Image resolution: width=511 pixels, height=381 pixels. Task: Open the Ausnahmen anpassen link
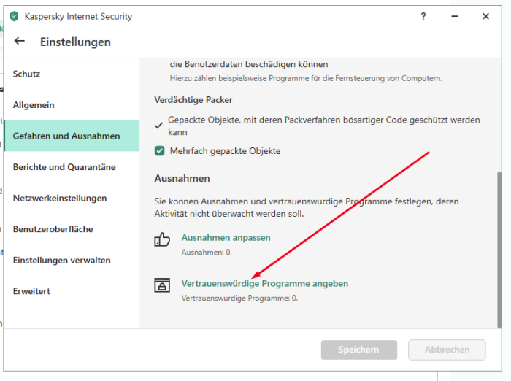(x=226, y=238)
